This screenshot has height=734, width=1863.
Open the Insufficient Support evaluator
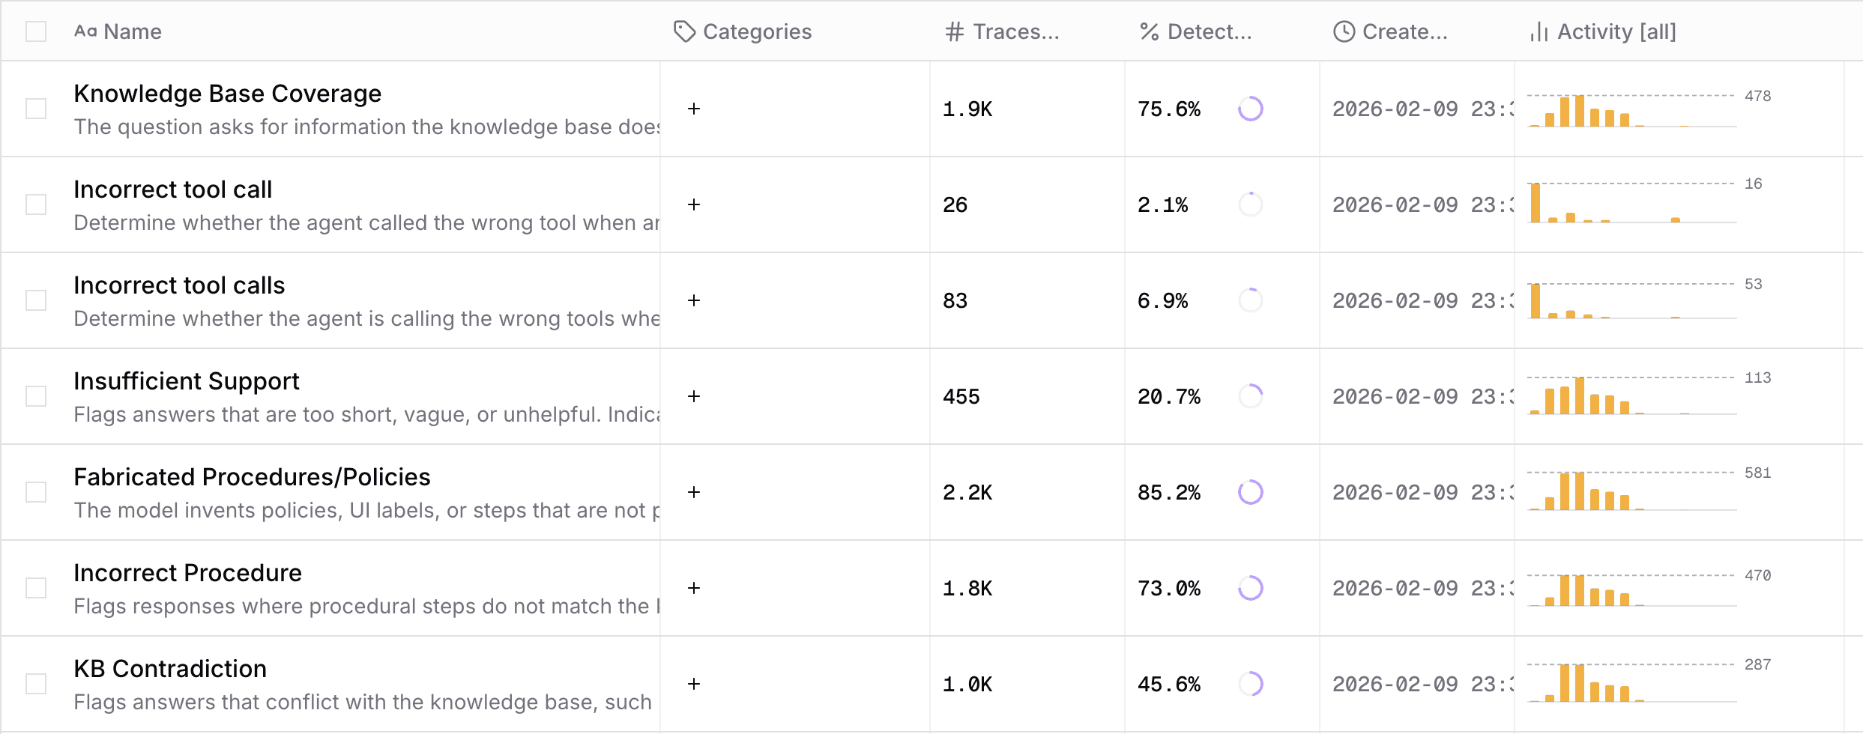(x=187, y=381)
